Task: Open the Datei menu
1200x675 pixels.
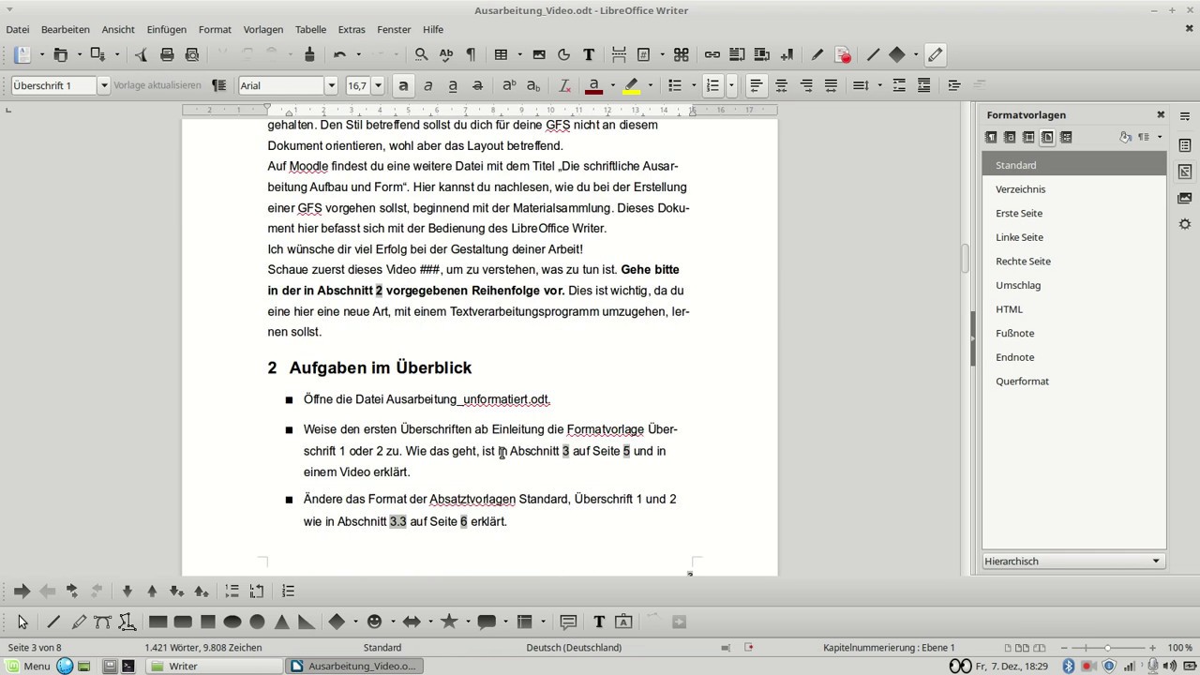Action: tap(17, 29)
